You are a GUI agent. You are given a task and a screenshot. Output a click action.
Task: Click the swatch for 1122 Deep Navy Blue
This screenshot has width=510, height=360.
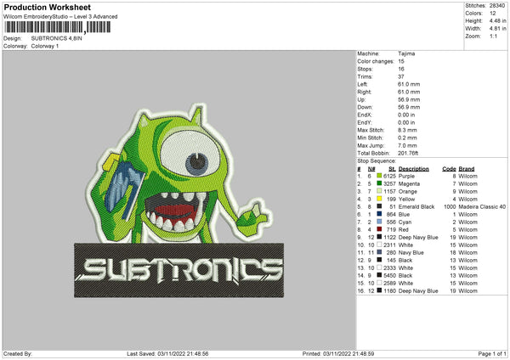[x=379, y=237]
